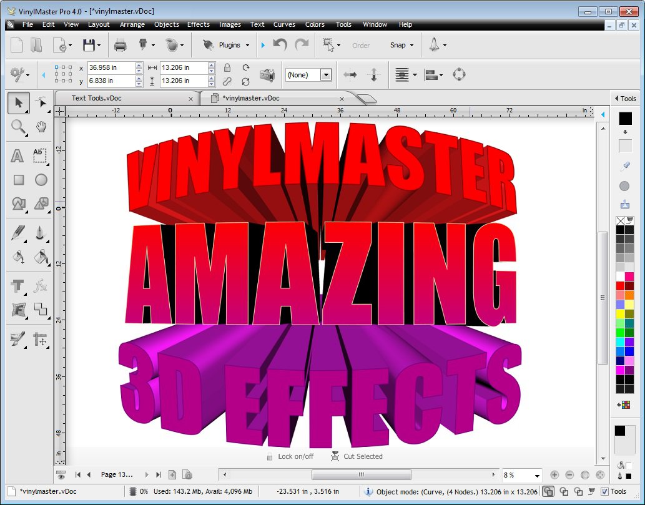
Task: Click the black fill color box
Action: pos(625,119)
